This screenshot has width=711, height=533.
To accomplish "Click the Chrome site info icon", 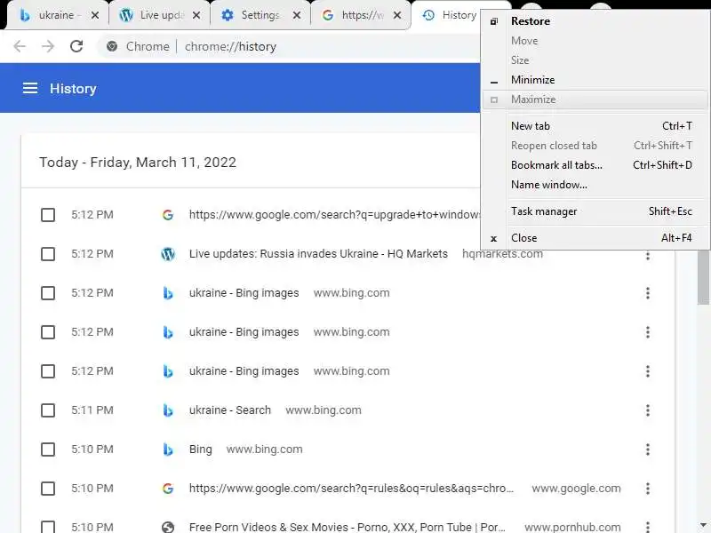I will click(x=112, y=46).
